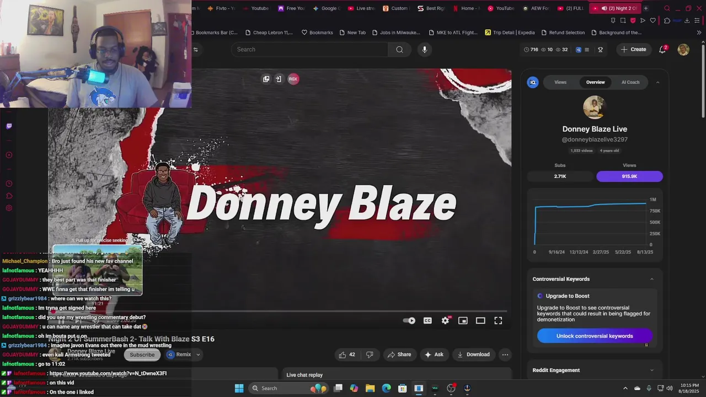Open the Remix dropdown arrow

pyautogui.click(x=198, y=355)
